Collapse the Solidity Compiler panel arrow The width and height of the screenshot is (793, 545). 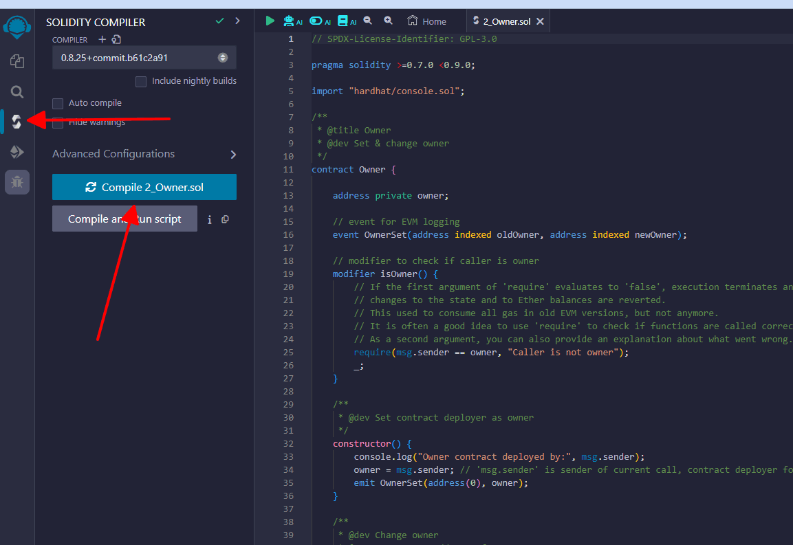click(x=238, y=21)
